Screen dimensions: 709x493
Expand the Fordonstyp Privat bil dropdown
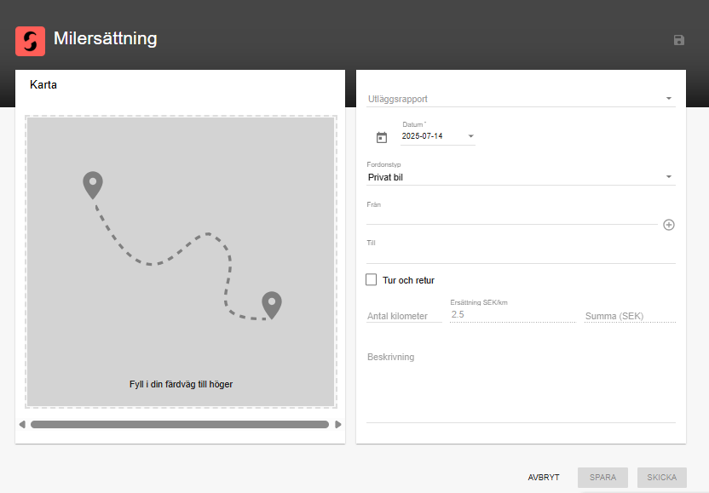click(521, 177)
